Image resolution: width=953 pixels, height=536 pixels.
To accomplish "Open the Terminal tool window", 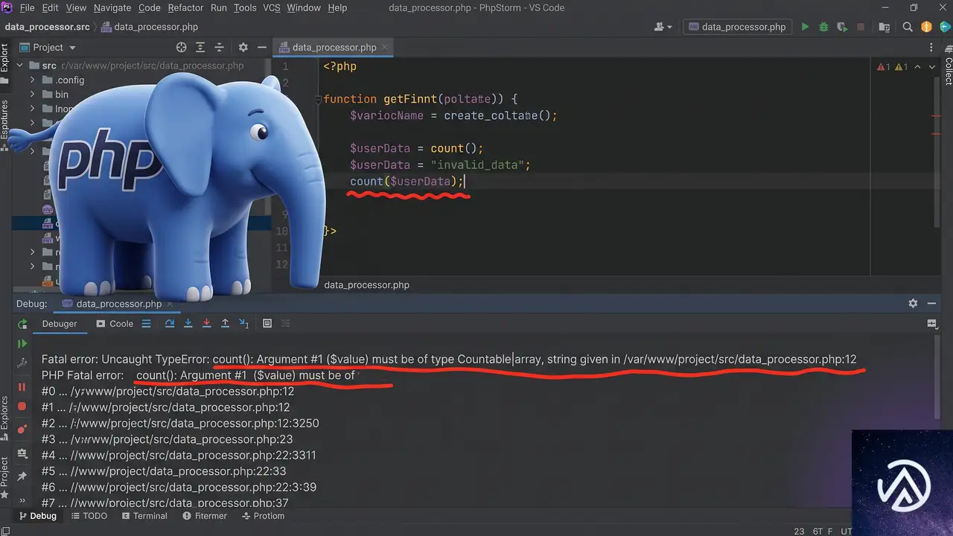I will [x=143, y=516].
